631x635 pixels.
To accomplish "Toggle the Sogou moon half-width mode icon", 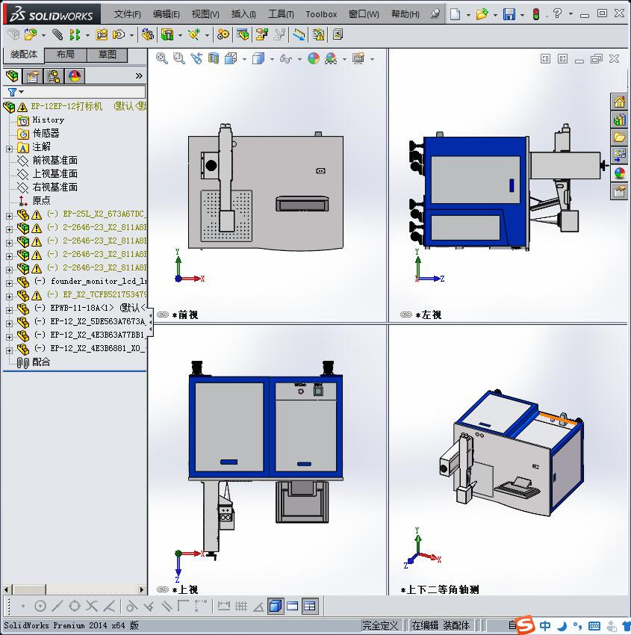I will [562, 626].
